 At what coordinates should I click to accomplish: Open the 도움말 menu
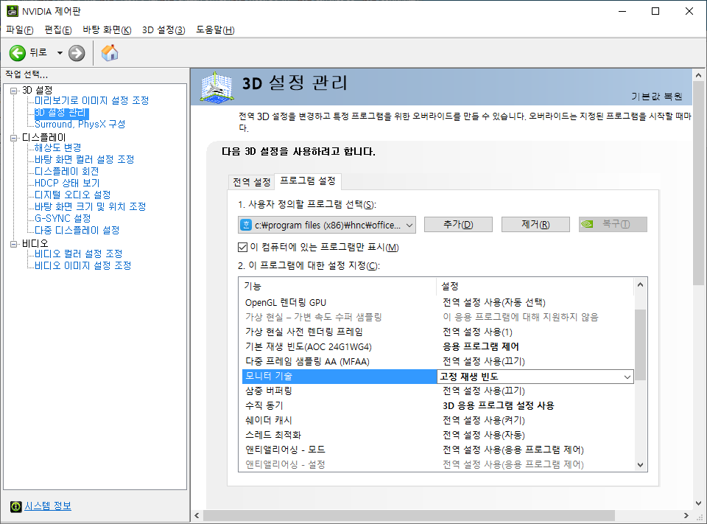click(x=215, y=29)
